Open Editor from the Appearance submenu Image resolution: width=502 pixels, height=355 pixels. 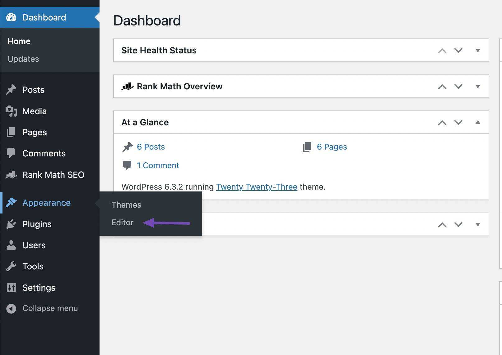(x=122, y=222)
